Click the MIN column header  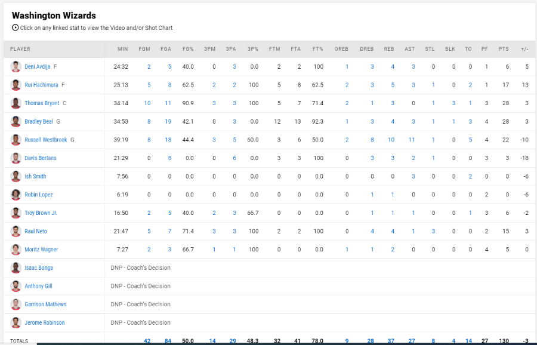click(x=122, y=49)
